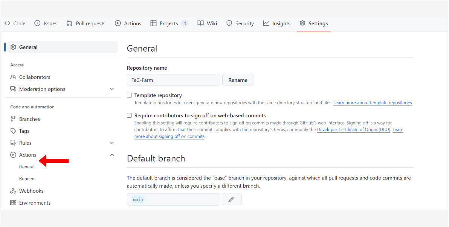Viewport: 449px width, 227px height.
Task: Open the Wiki tab
Action: pos(207,23)
